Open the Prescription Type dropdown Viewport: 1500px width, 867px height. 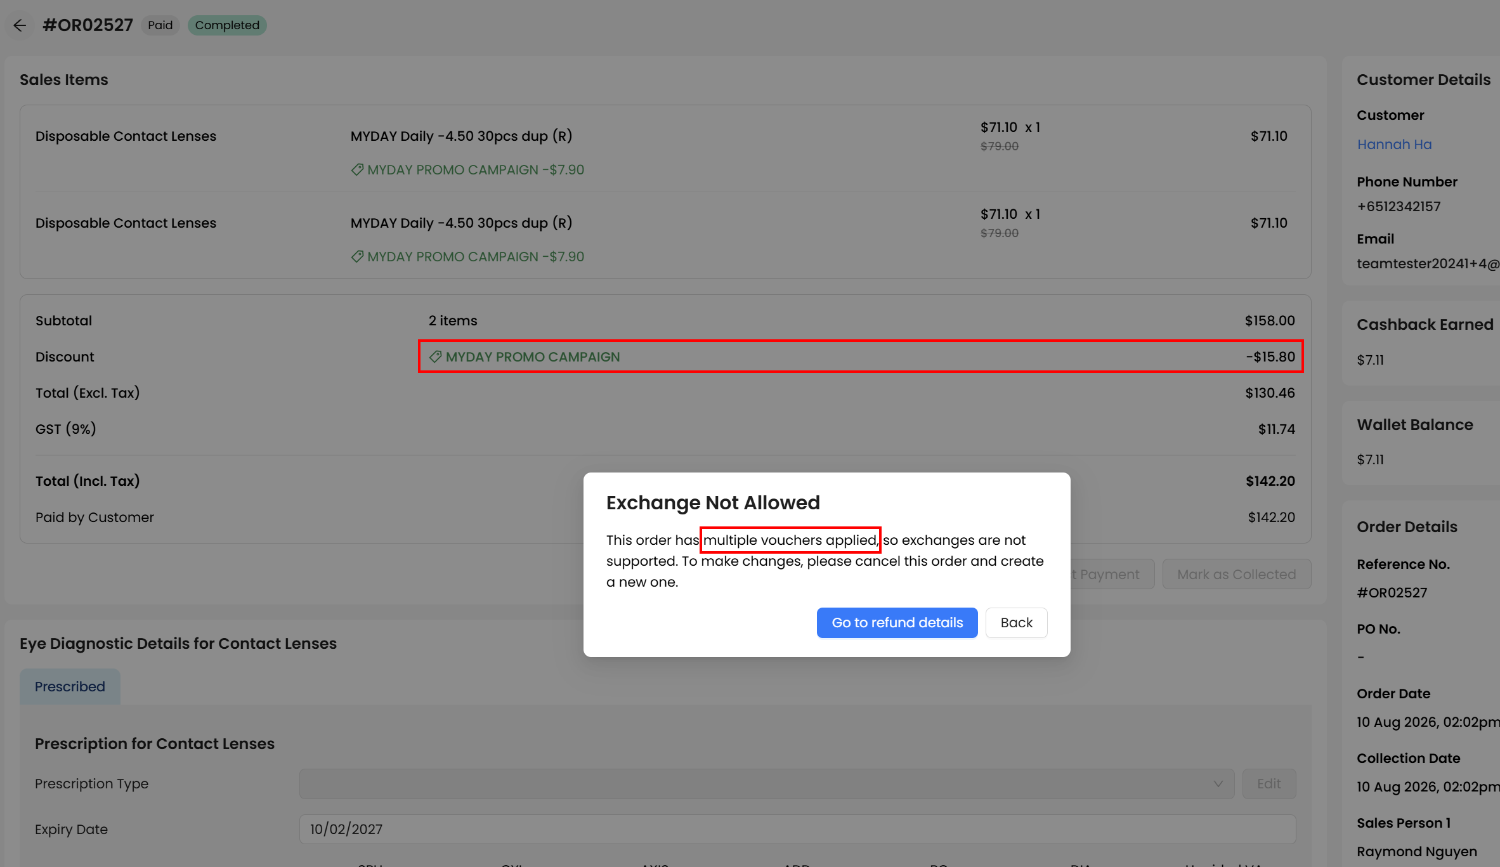pyautogui.click(x=766, y=784)
